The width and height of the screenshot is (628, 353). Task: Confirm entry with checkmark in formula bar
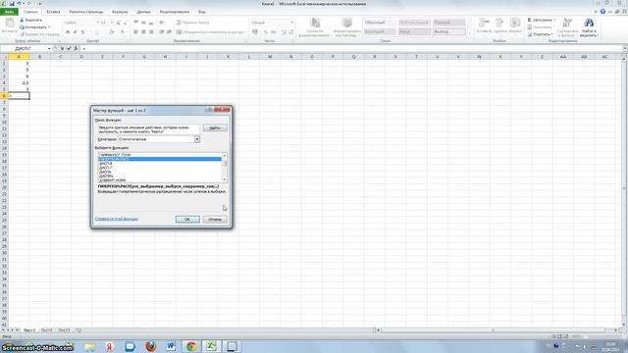[69, 48]
